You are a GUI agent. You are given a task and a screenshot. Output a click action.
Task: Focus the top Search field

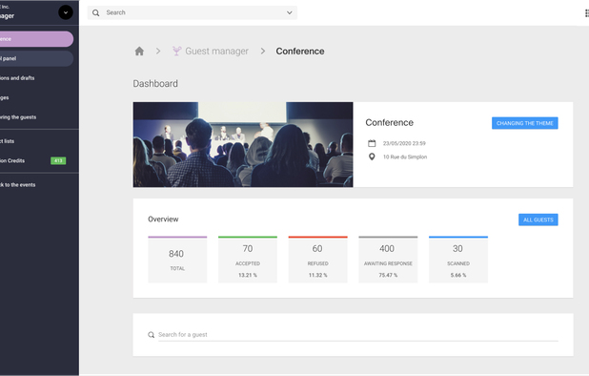(x=193, y=12)
